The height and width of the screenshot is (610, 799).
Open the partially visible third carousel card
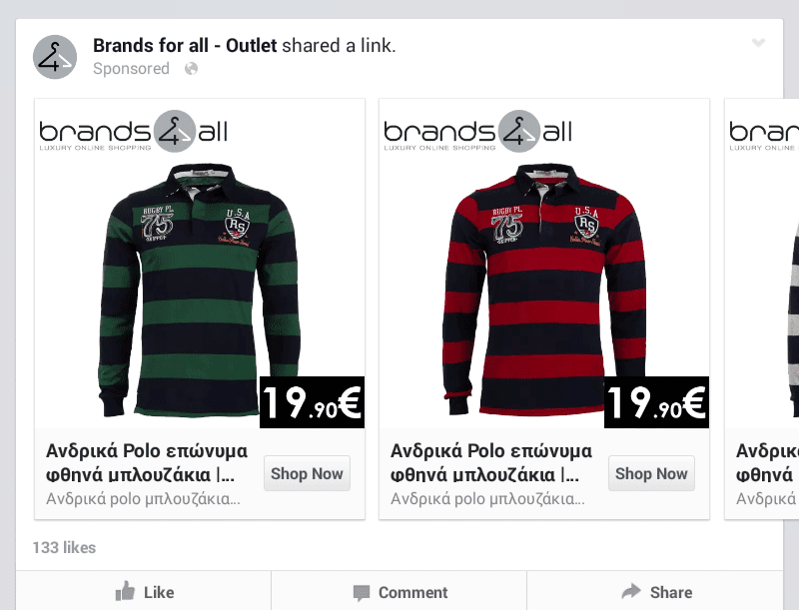pos(761,309)
